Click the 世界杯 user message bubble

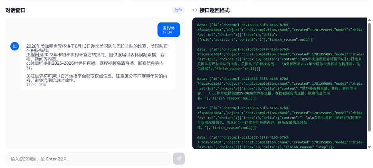169,30
